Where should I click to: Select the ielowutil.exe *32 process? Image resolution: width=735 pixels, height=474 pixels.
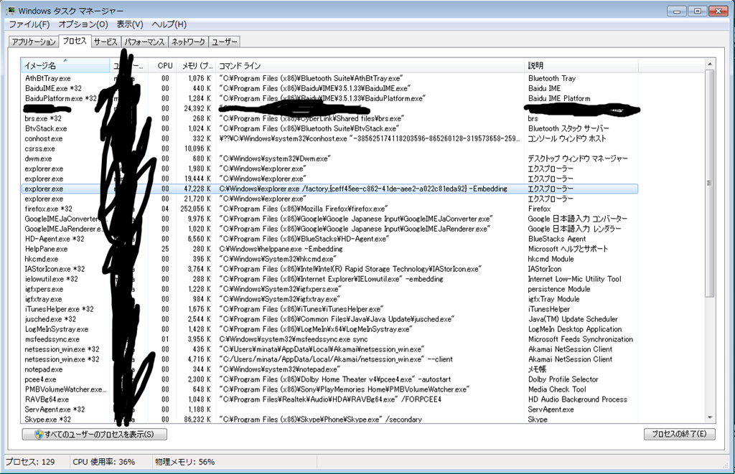pos(329,279)
